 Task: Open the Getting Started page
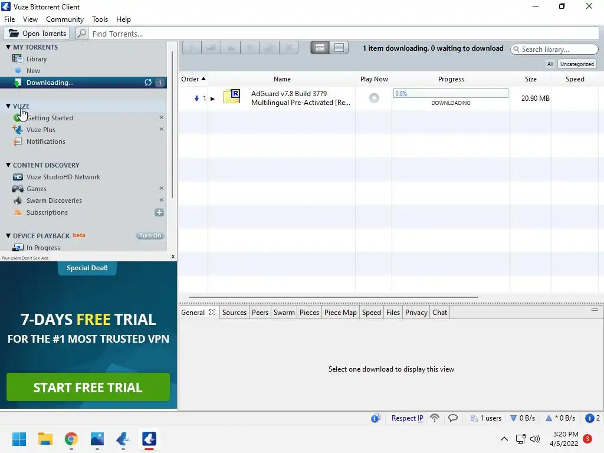pos(50,118)
